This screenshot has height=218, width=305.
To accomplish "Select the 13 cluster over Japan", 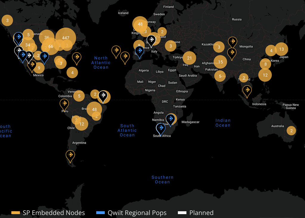I will click(x=281, y=49).
